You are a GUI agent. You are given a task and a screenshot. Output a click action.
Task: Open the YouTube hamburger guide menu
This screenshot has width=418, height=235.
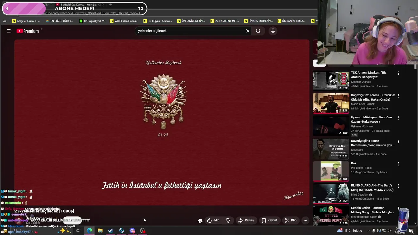click(9, 31)
